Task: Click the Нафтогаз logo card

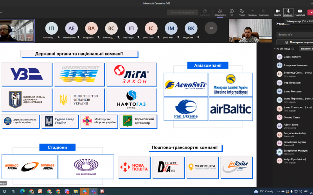Action: pyautogui.click(x=131, y=100)
